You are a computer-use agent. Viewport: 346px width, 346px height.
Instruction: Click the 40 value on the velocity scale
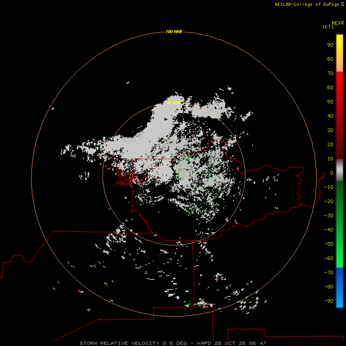coord(330,116)
